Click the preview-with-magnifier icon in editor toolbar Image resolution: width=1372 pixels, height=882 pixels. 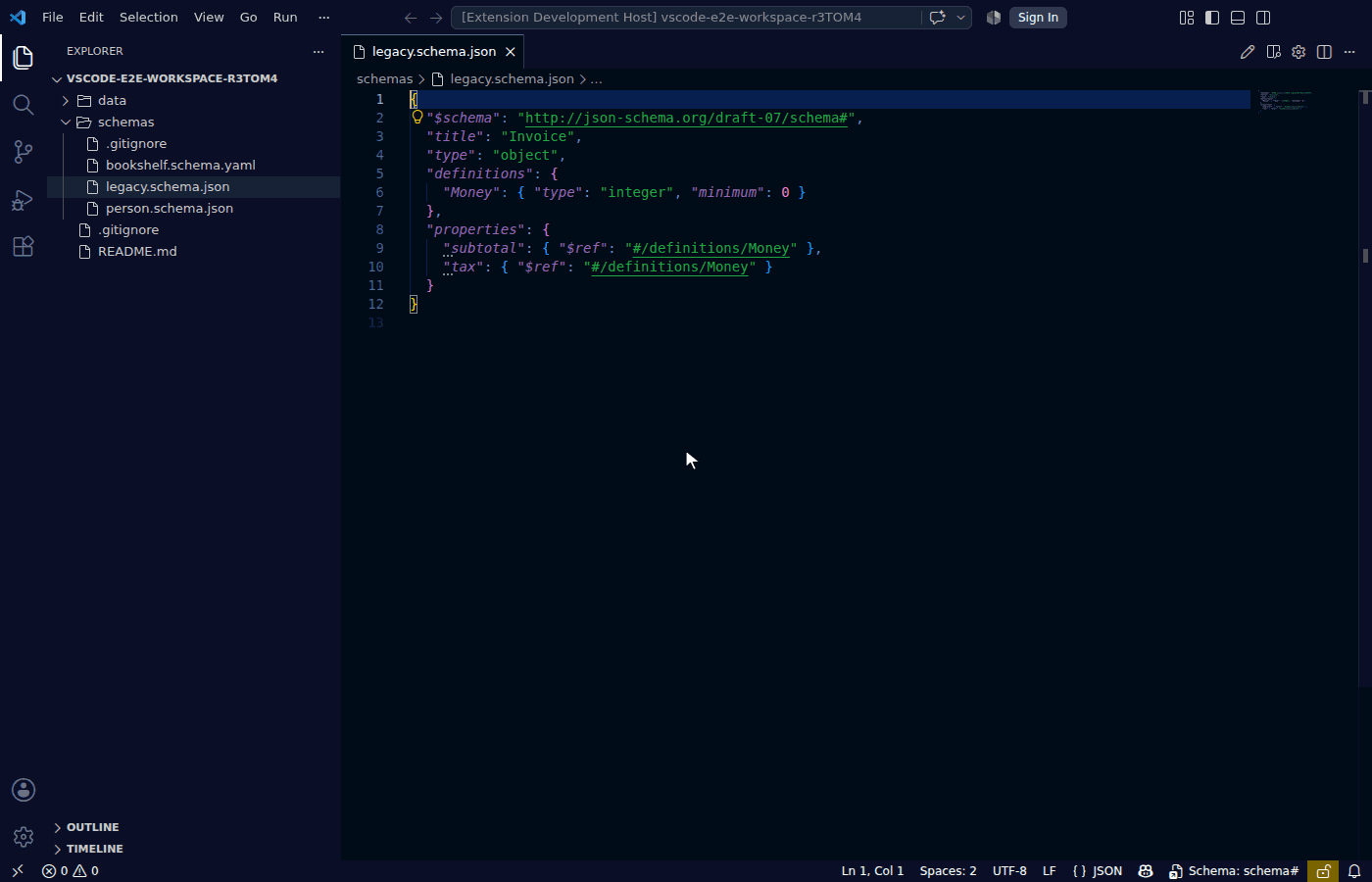1273,52
